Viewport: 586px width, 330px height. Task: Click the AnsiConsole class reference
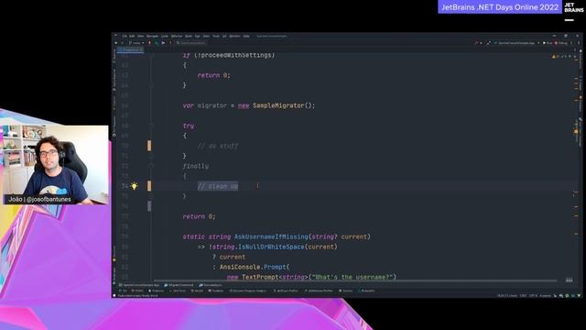click(240, 267)
